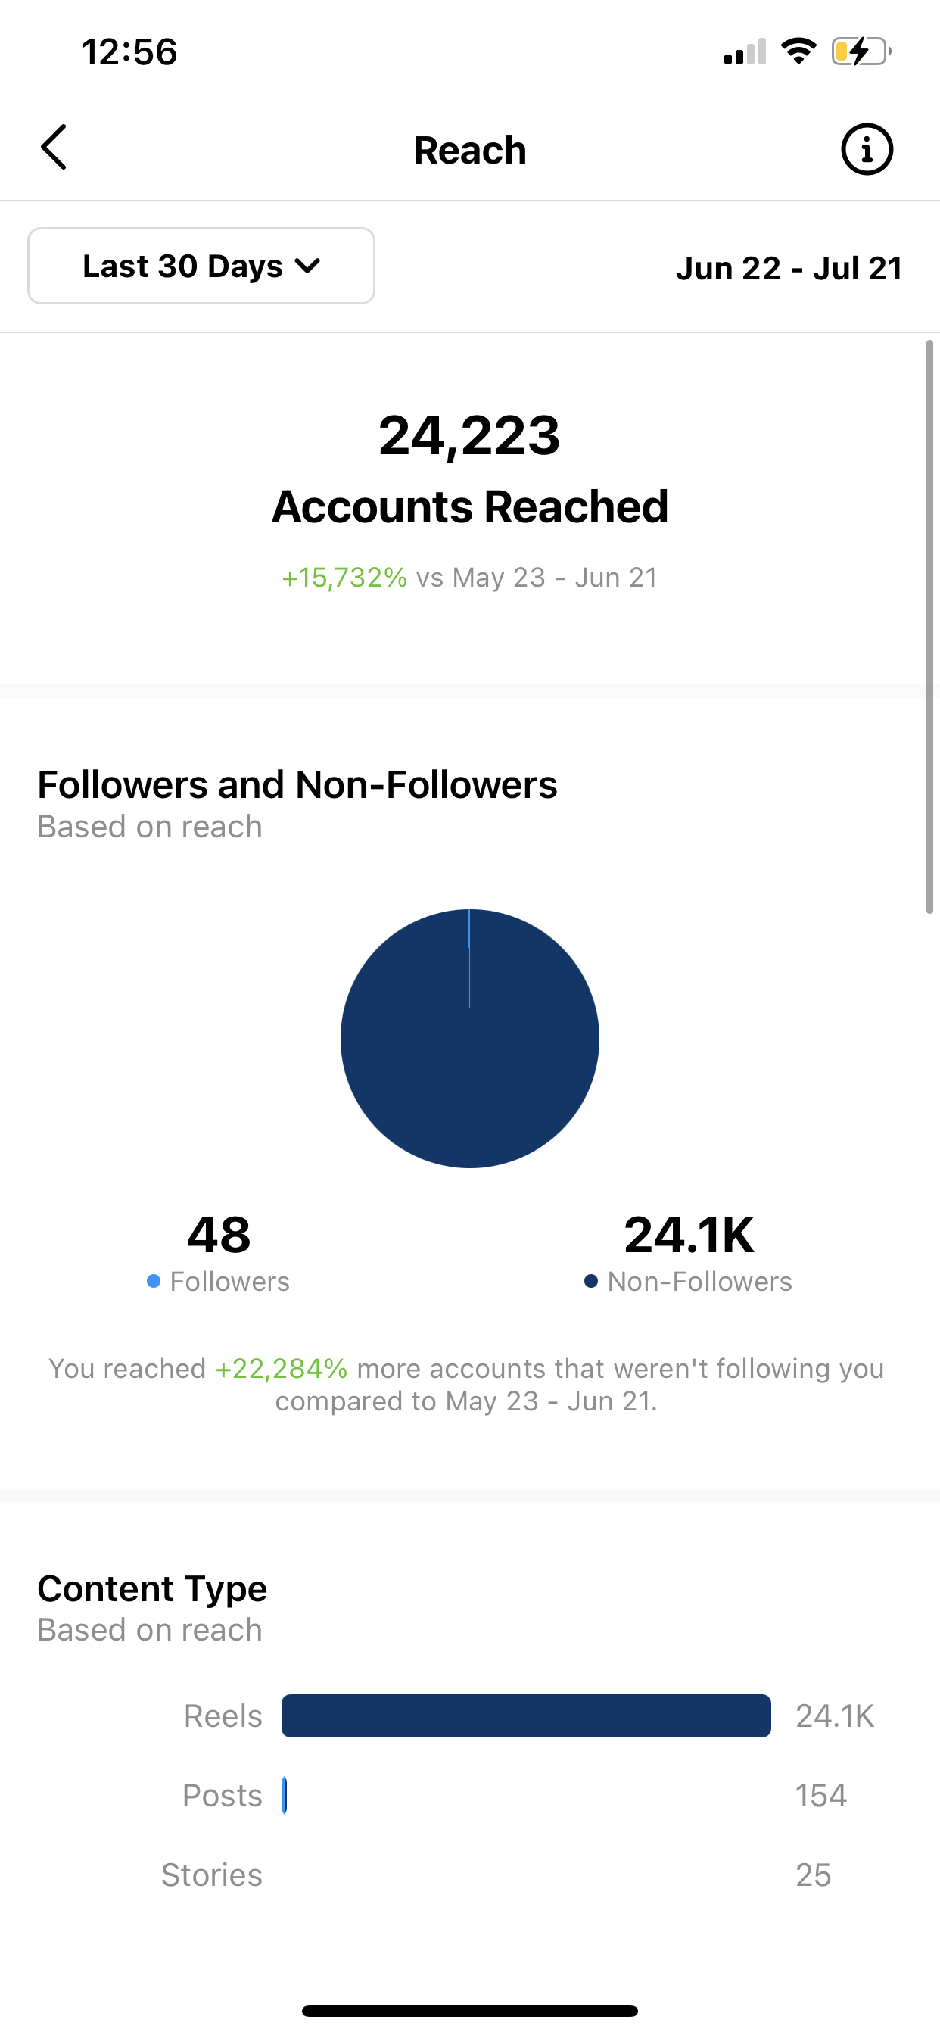
Task: Tap the home indicator bar
Action: tap(469, 2011)
